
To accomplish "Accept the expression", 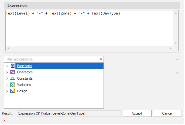I will [x=137, y=114].
